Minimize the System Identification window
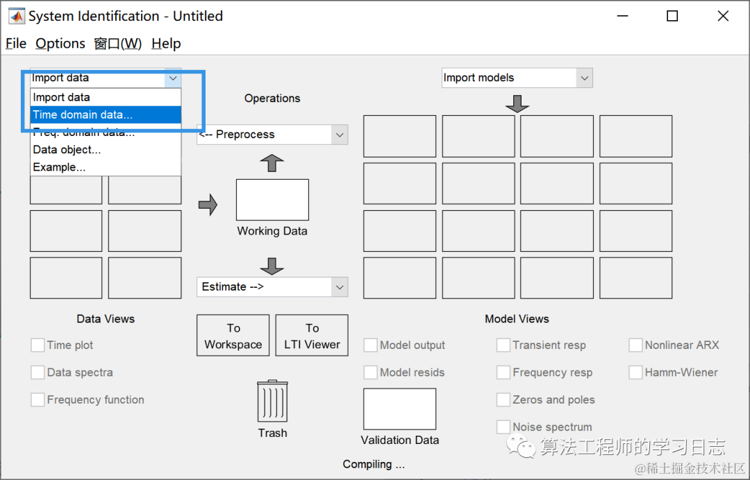This screenshot has width=750, height=480. tap(622, 16)
